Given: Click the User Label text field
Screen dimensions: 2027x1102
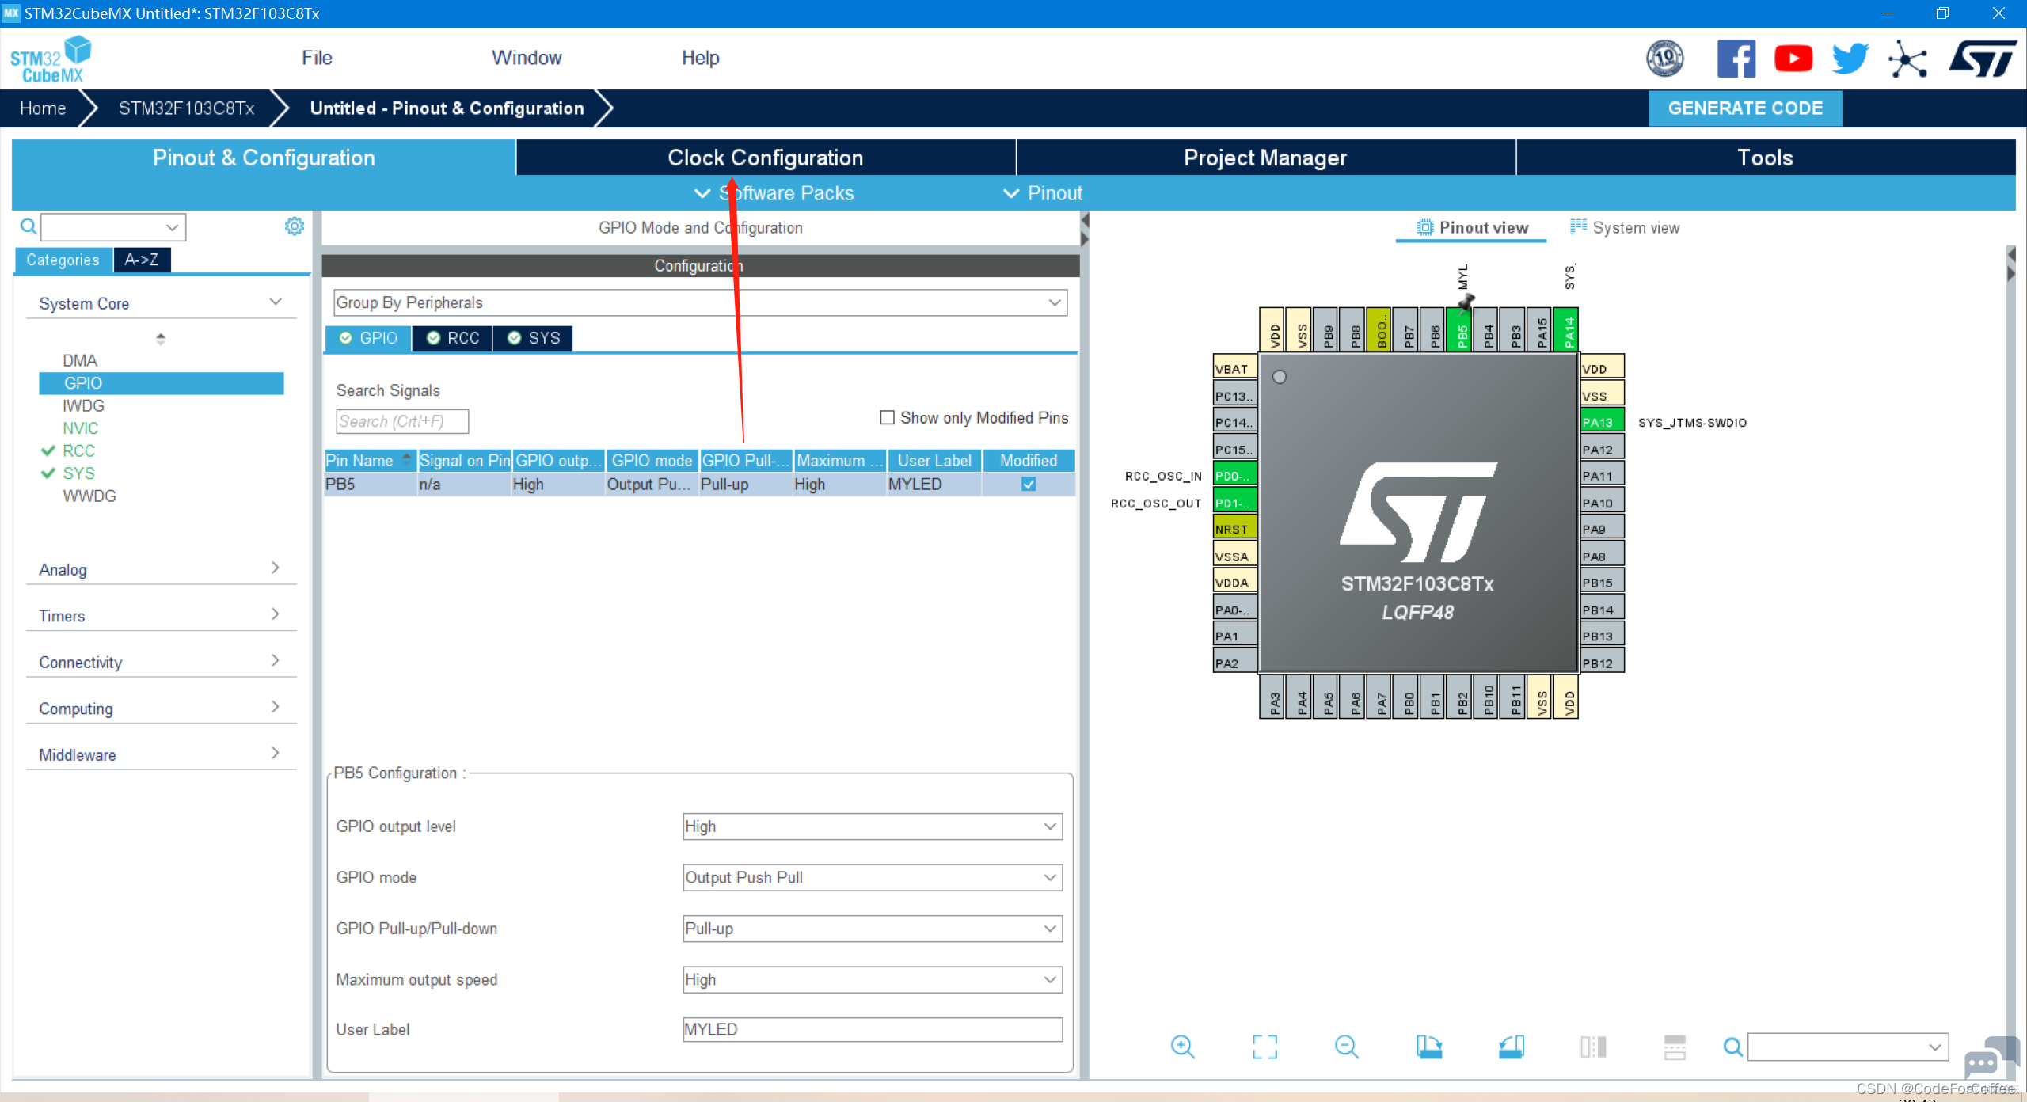Looking at the screenshot, I should pyautogui.click(x=873, y=1029).
